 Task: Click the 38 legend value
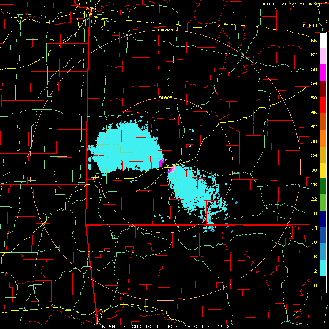click(x=314, y=141)
